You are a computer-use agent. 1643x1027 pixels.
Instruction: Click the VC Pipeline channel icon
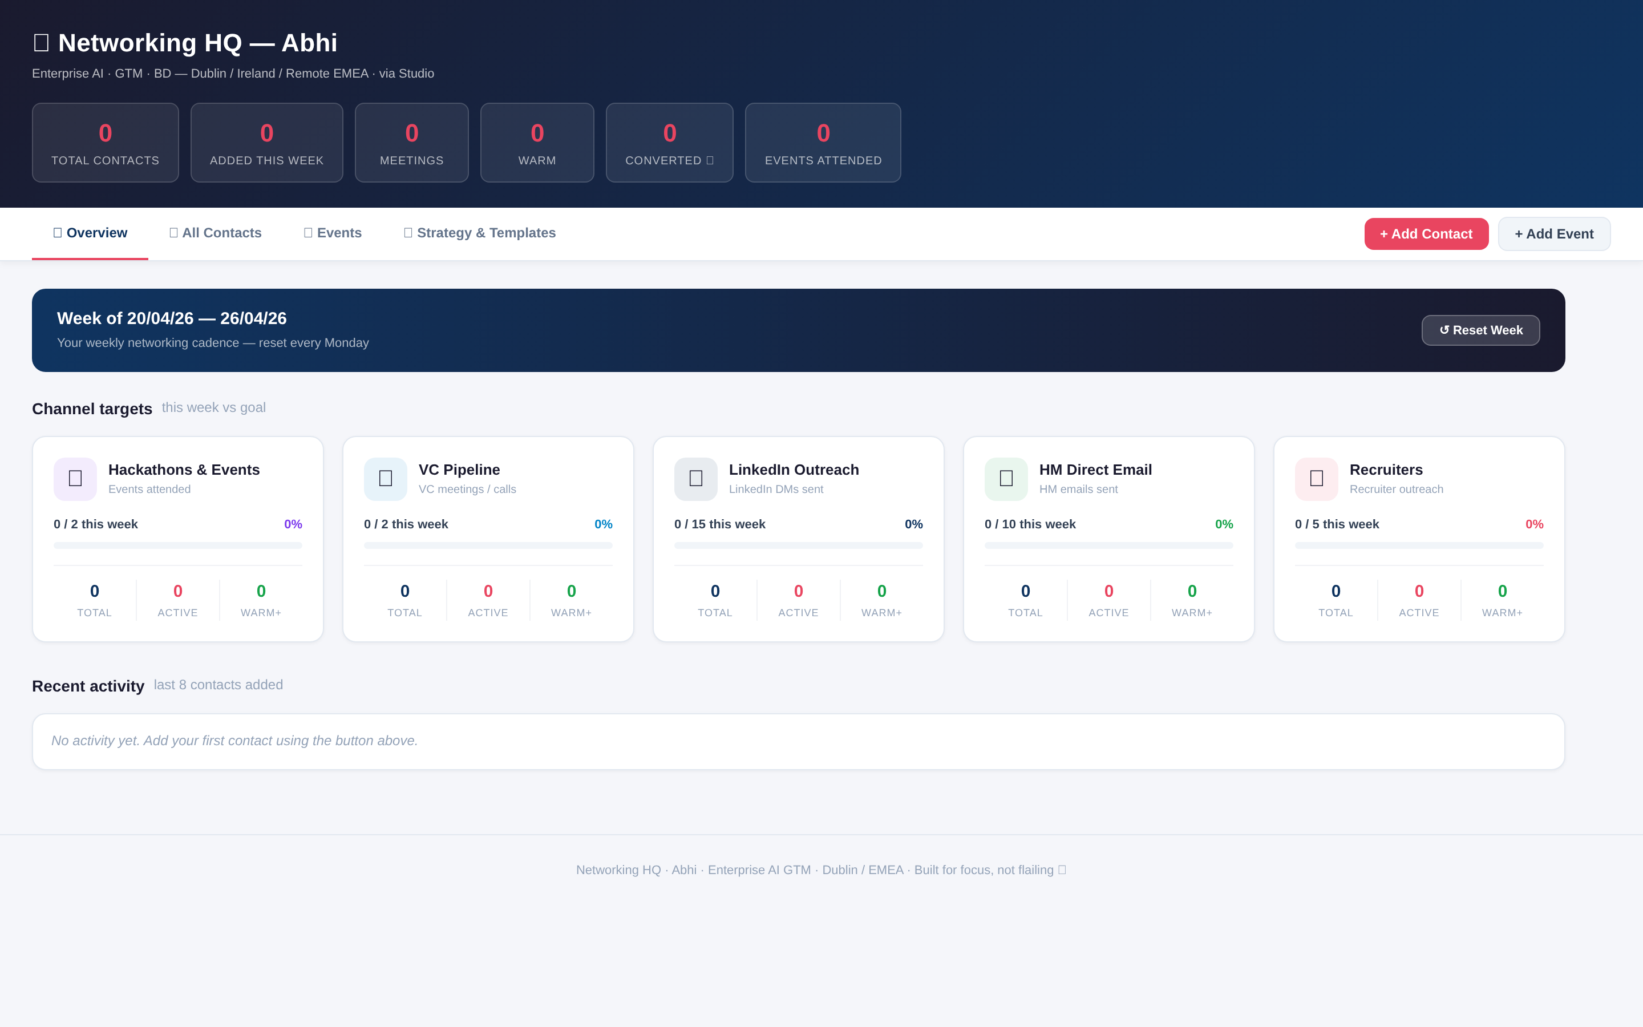386,479
